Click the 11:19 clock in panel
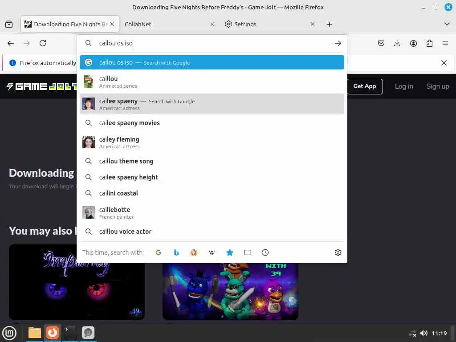The height and width of the screenshot is (342, 456). click(x=439, y=333)
